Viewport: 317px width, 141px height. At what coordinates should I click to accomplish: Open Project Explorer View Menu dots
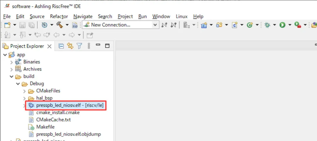tap(89, 46)
